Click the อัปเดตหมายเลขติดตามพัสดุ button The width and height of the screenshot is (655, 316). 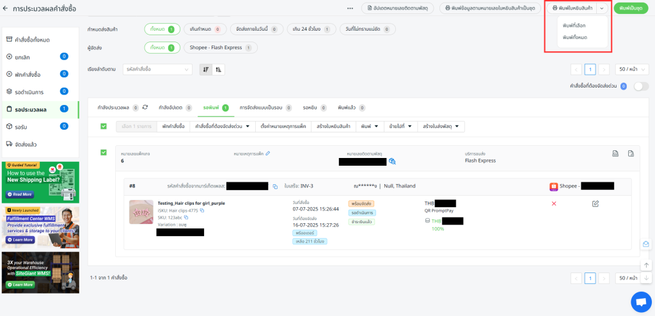click(x=398, y=8)
